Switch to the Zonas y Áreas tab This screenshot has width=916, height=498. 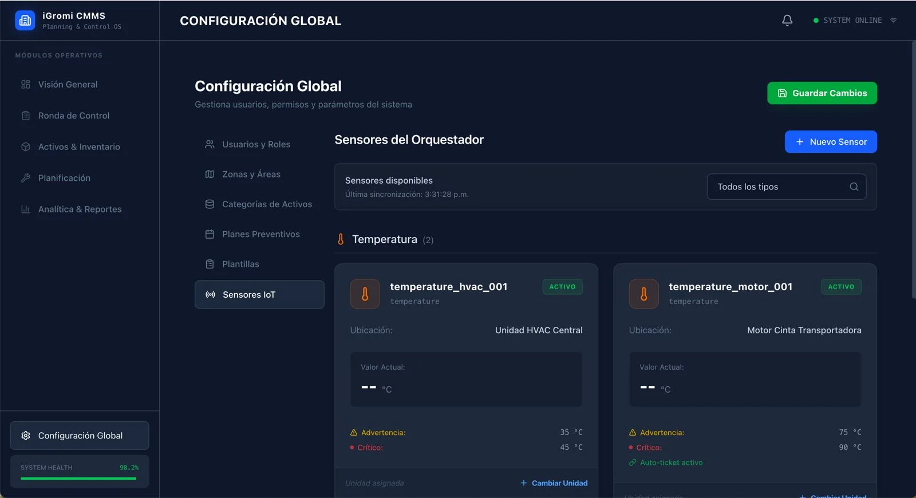(x=251, y=174)
